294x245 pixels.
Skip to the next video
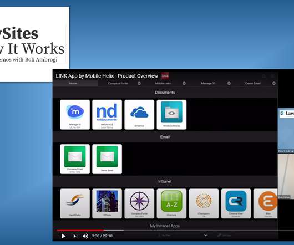(75, 236)
